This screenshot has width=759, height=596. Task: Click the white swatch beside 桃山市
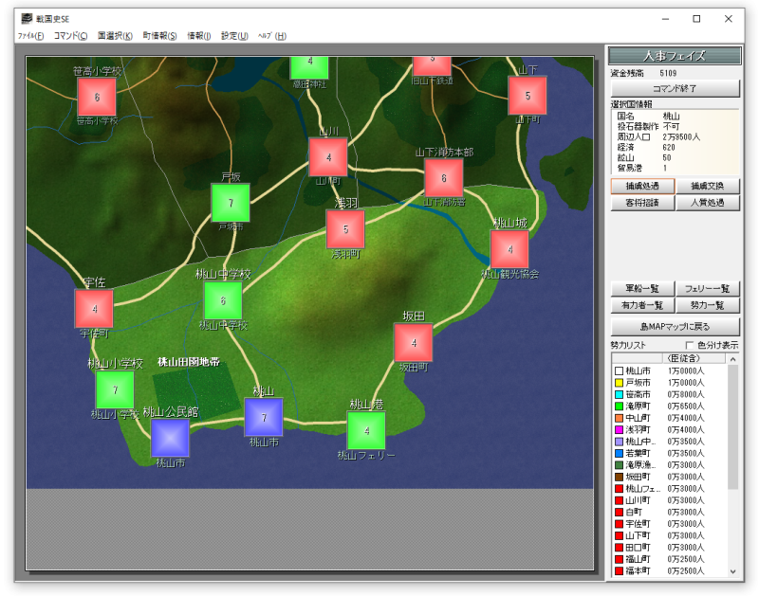pyautogui.click(x=619, y=371)
